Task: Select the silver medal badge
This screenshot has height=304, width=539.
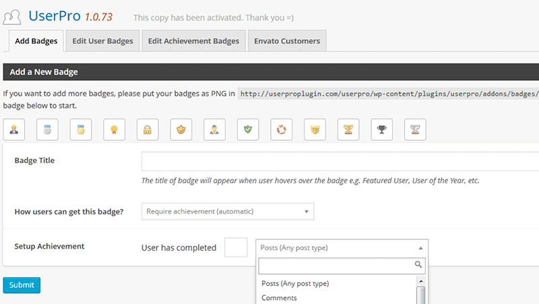Action: pos(47,129)
